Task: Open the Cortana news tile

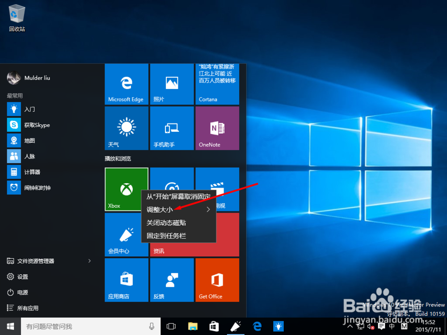Action: [x=217, y=84]
